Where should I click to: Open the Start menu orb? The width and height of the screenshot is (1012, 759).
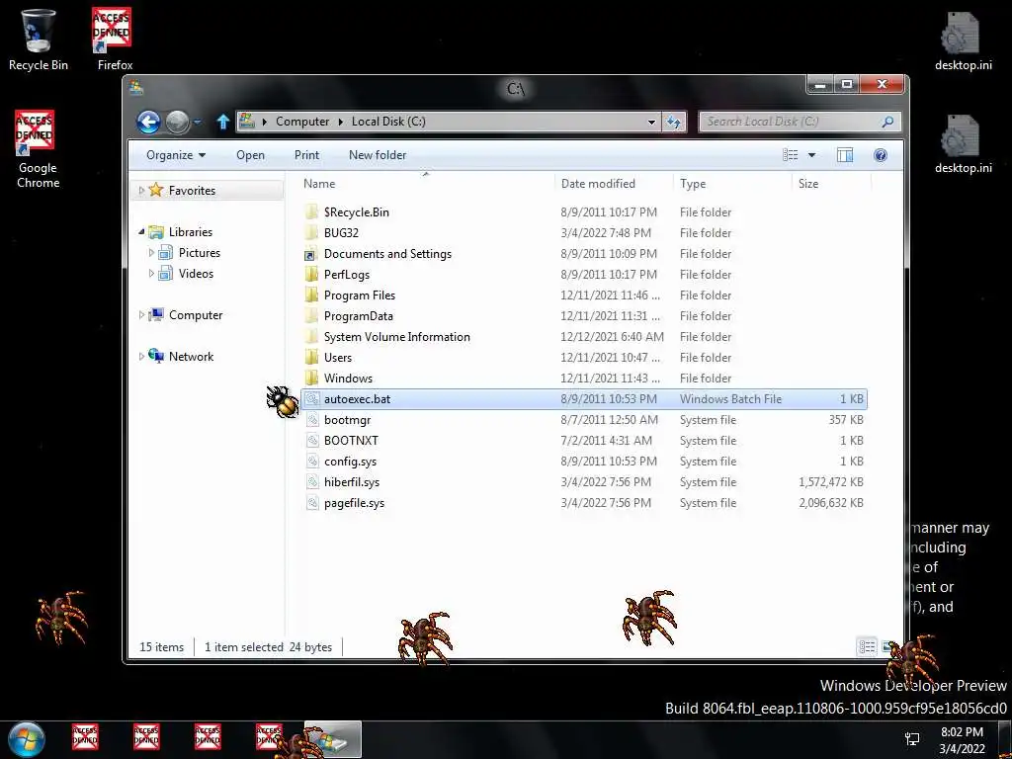click(27, 739)
